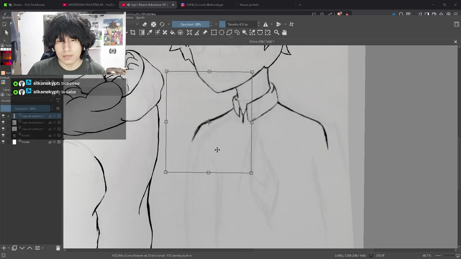Image resolution: width=461 pixels, height=259 pixels.
Task: Toggle alpha inheritance on bottom Fondo layer
Action: [54, 142]
